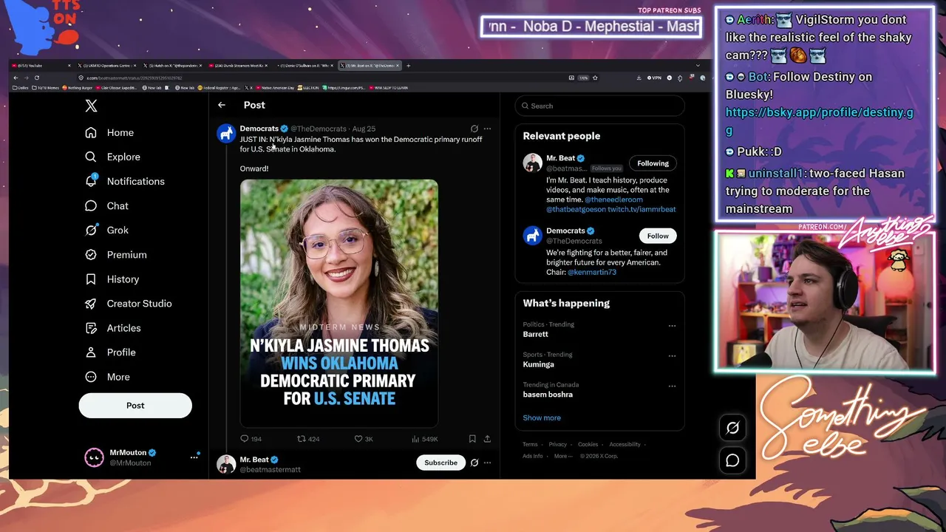The image size is (946, 532).
Task: View analytics for the post (549K views)
Action: [x=425, y=439]
